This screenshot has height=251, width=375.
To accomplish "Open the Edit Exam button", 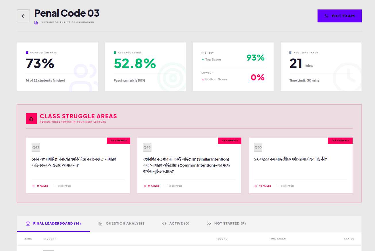I will (340, 16).
